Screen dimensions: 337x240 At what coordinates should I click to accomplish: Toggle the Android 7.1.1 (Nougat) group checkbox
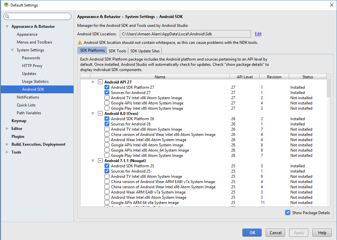101,161
